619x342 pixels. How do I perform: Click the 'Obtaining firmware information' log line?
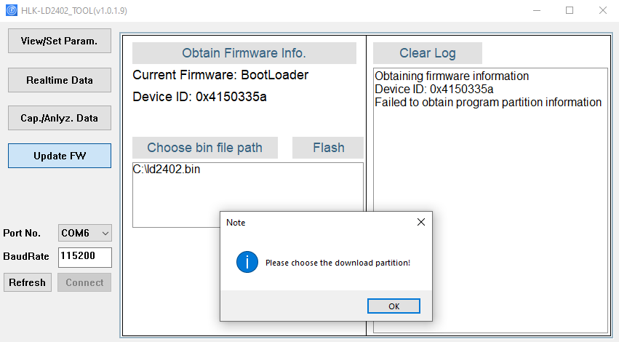[452, 76]
